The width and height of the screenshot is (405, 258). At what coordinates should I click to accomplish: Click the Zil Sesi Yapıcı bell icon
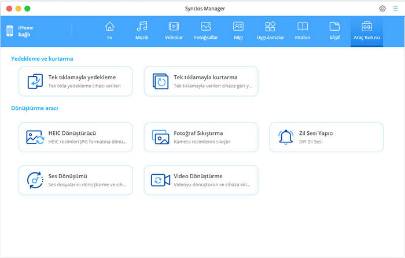[x=286, y=137]
